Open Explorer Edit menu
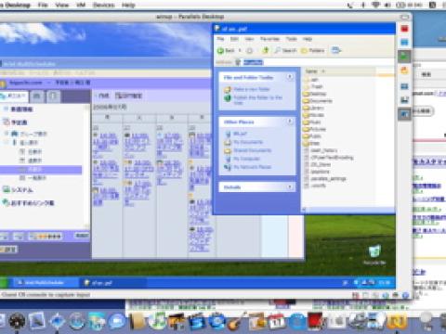 [x=234, y=39]
